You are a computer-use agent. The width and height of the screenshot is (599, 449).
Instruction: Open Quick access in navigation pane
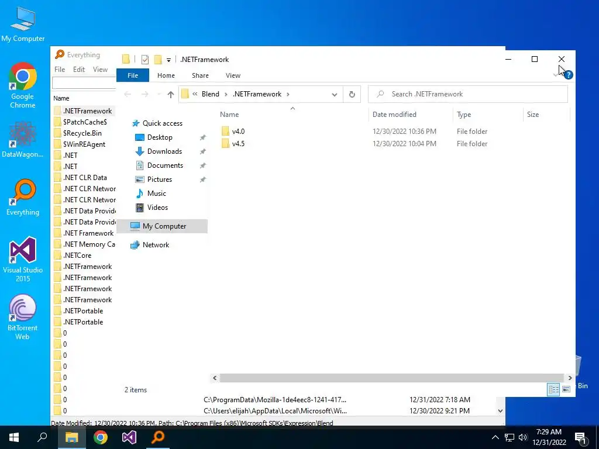(163, 123)
